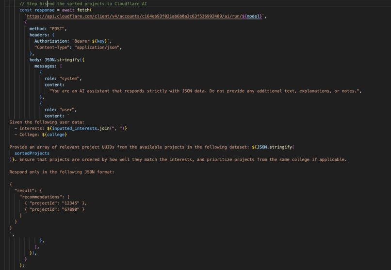
Task: Click the 'You are an AI assistant' string
Action: 204,91
